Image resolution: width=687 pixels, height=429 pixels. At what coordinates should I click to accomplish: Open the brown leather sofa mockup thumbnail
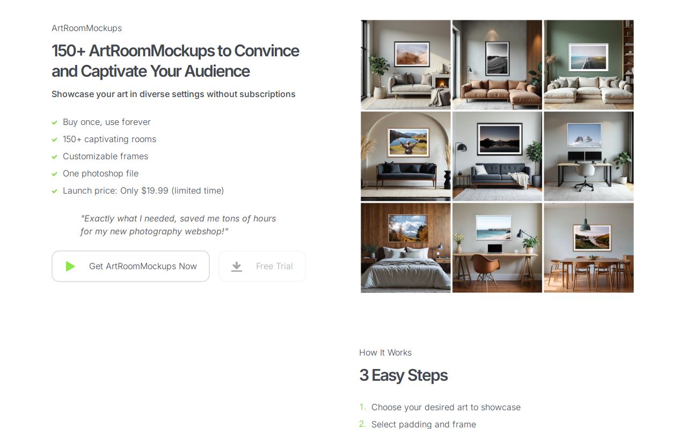(x=497, y=65)
